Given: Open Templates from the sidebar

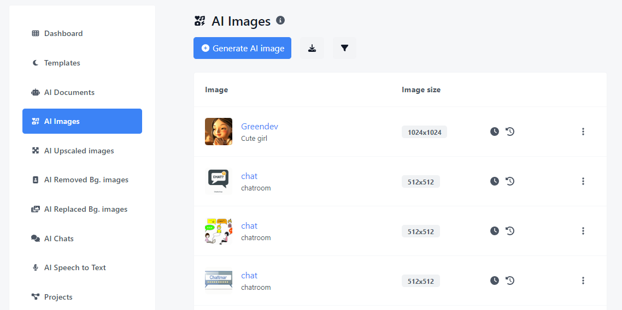Looking at the screenshot, I should (x=62, y=63).
